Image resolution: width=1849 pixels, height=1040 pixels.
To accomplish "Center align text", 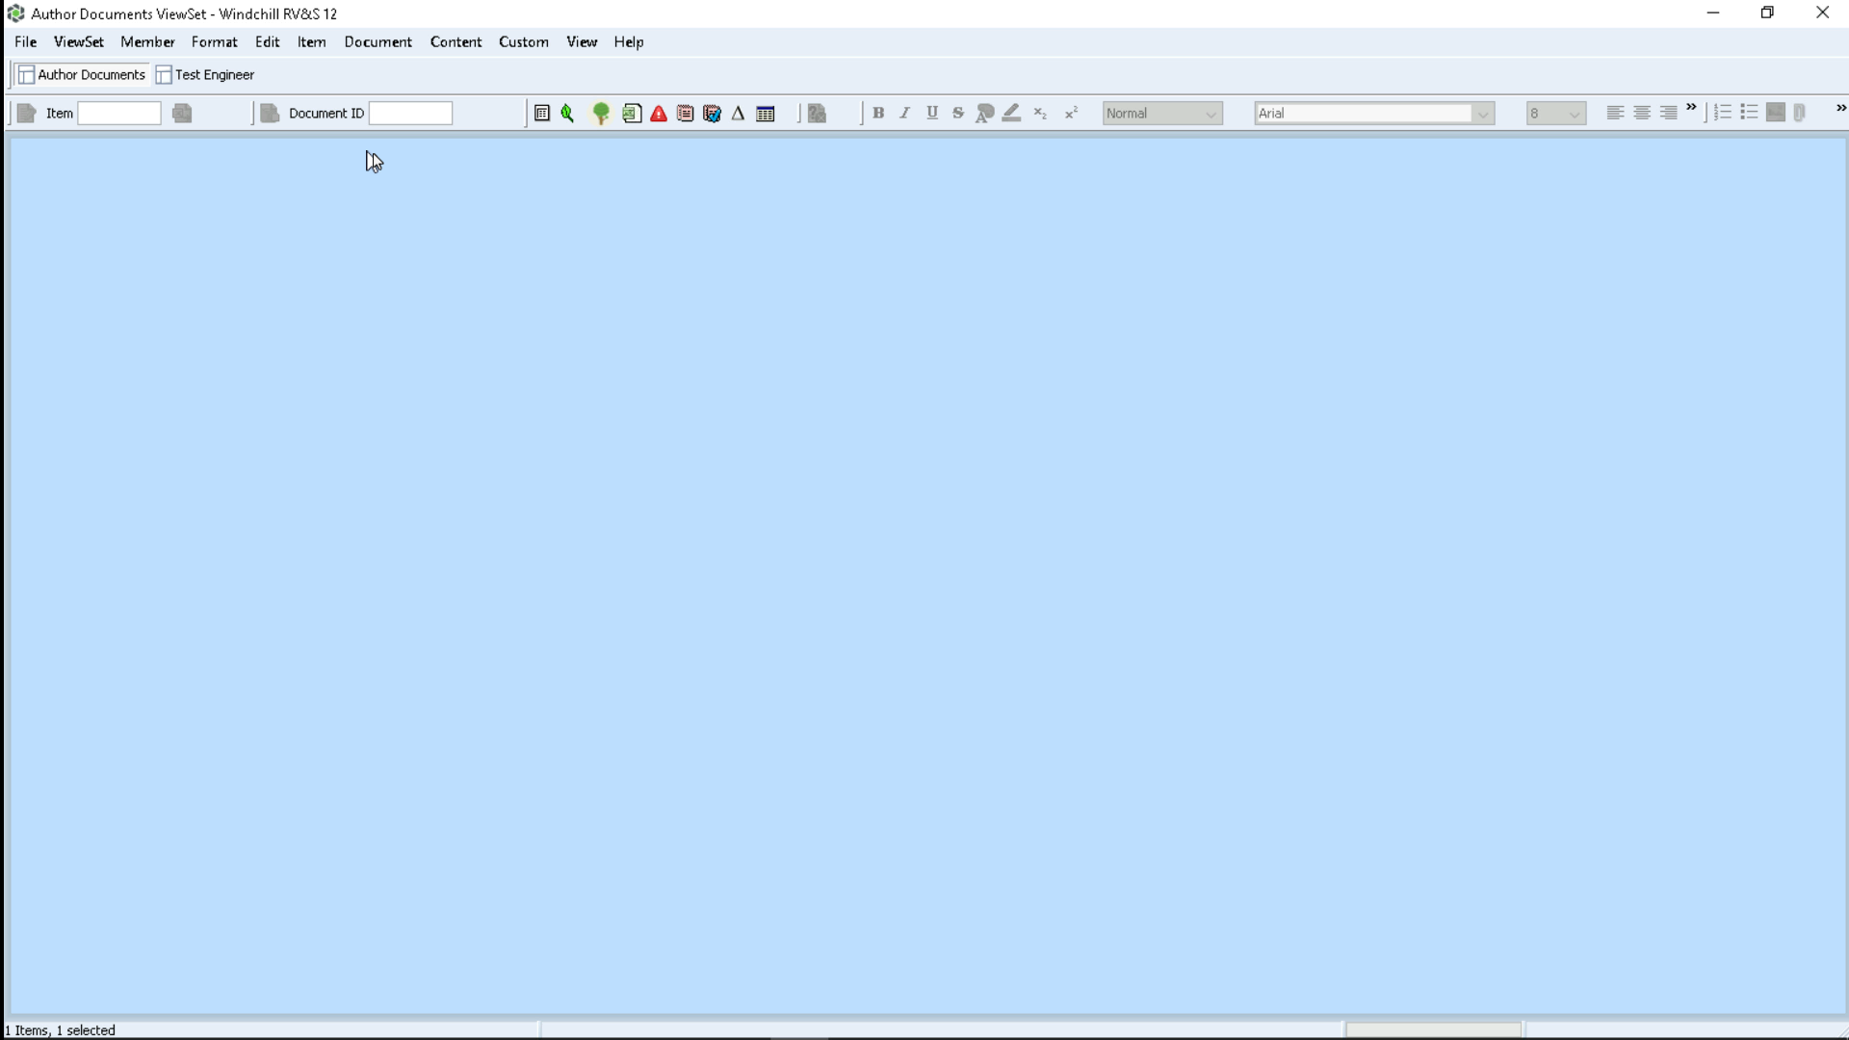I will coord(1642,113).
